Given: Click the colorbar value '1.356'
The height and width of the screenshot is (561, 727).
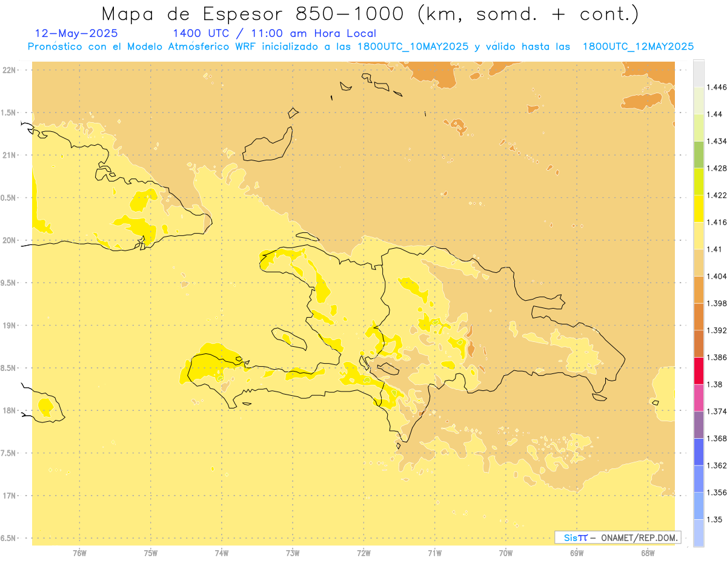Looking at the screenshot, I should coord(717,493).
